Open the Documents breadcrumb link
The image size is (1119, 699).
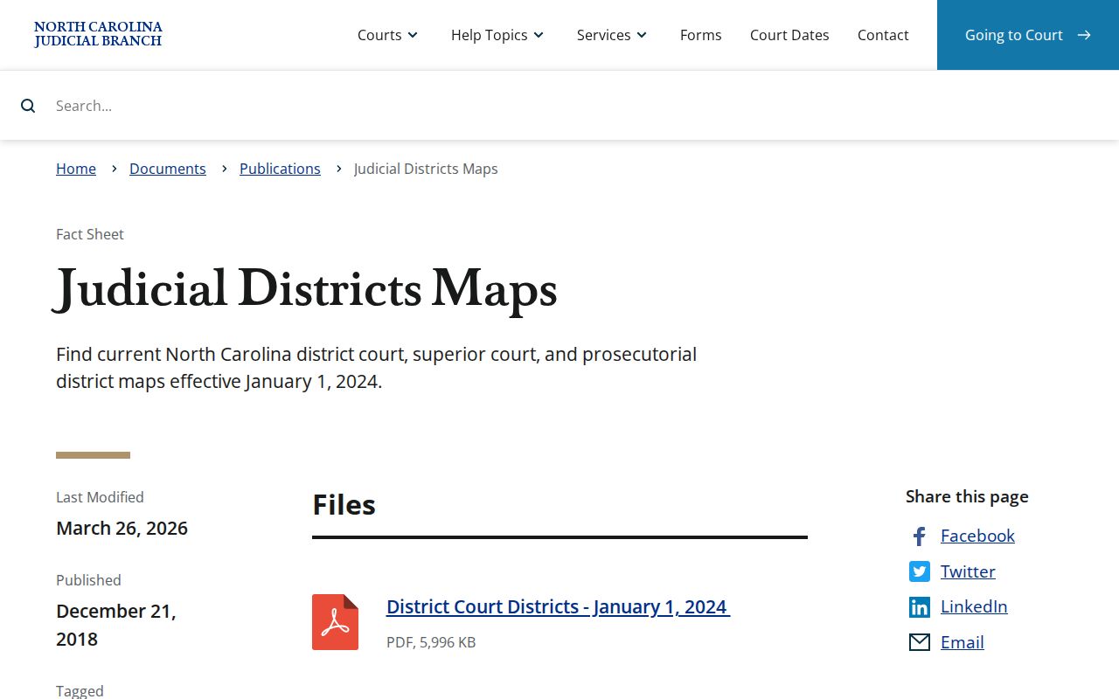click(x=168, y=169)
